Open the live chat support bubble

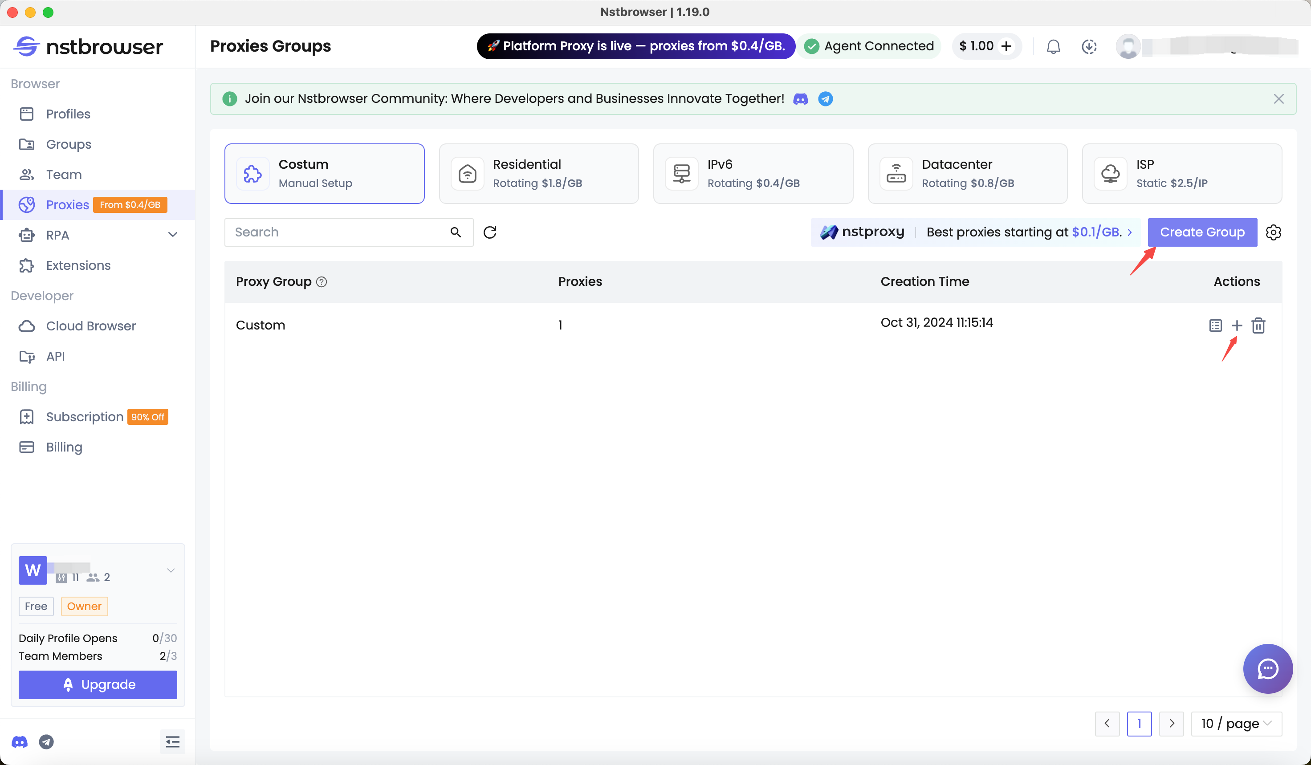[x=1267, y=668]
